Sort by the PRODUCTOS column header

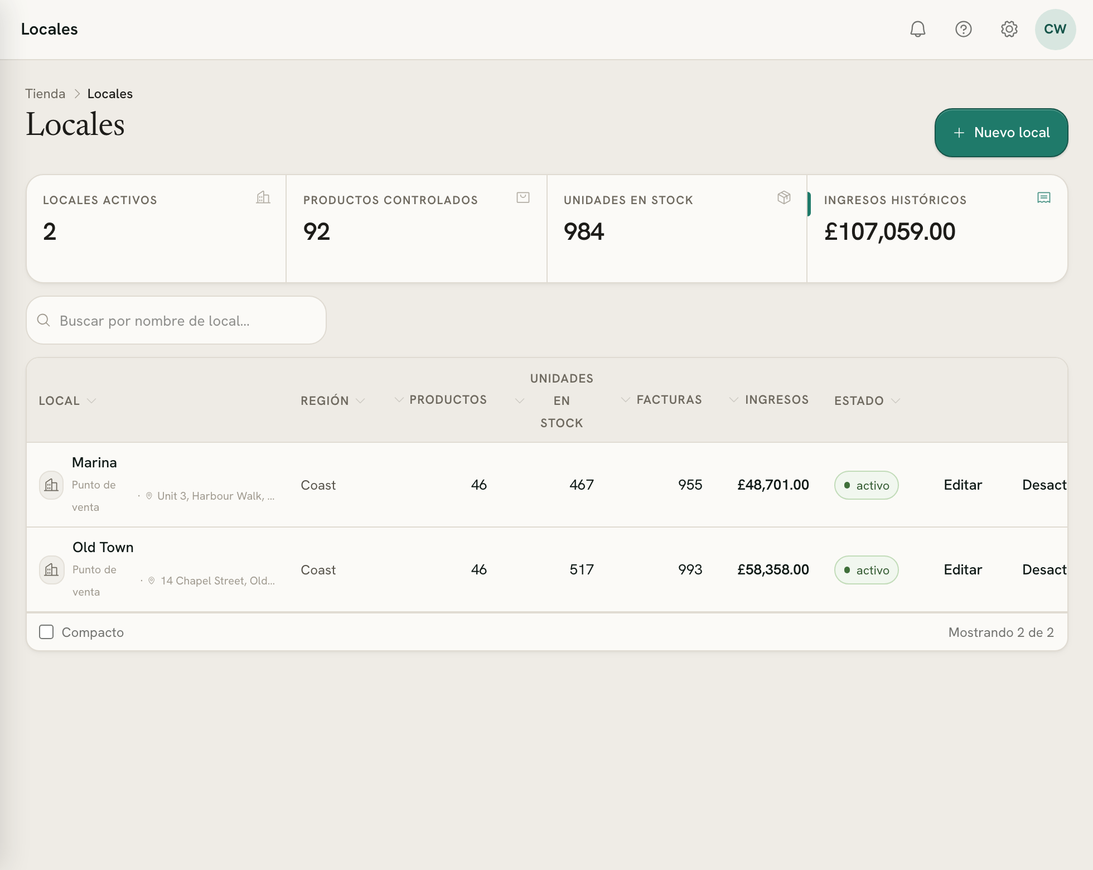441,399
